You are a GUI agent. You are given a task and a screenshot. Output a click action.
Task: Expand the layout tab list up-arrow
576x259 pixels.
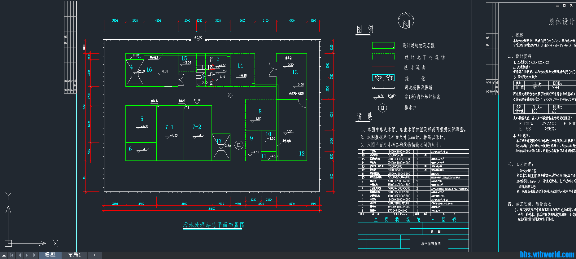pos(4,255)
